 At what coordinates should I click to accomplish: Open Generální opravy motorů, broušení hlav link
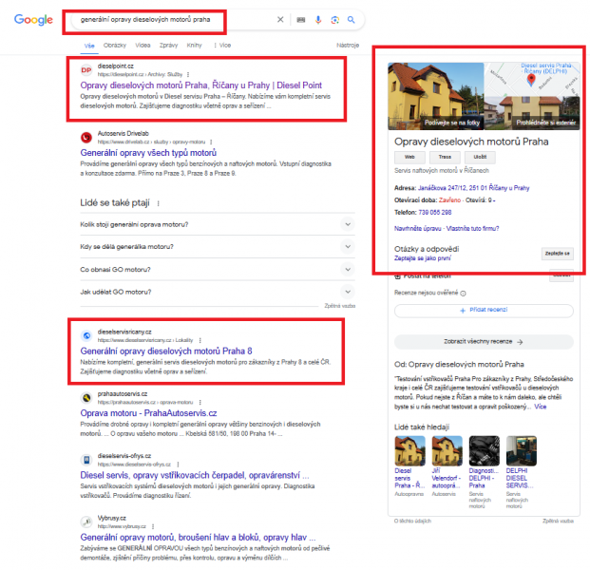[198, 538]
